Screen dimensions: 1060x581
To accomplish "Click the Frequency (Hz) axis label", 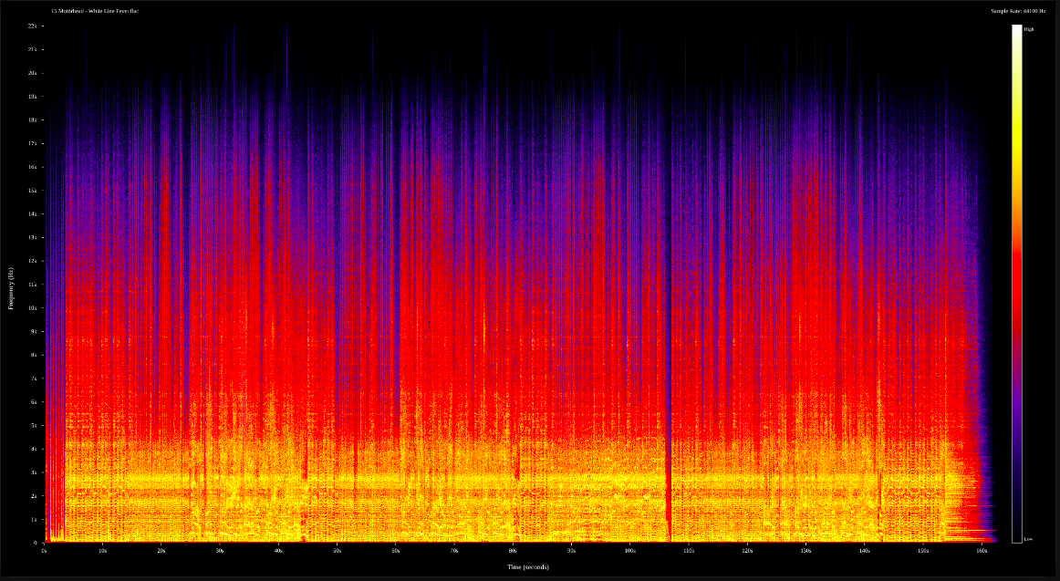I will click(x=11, y=288).
